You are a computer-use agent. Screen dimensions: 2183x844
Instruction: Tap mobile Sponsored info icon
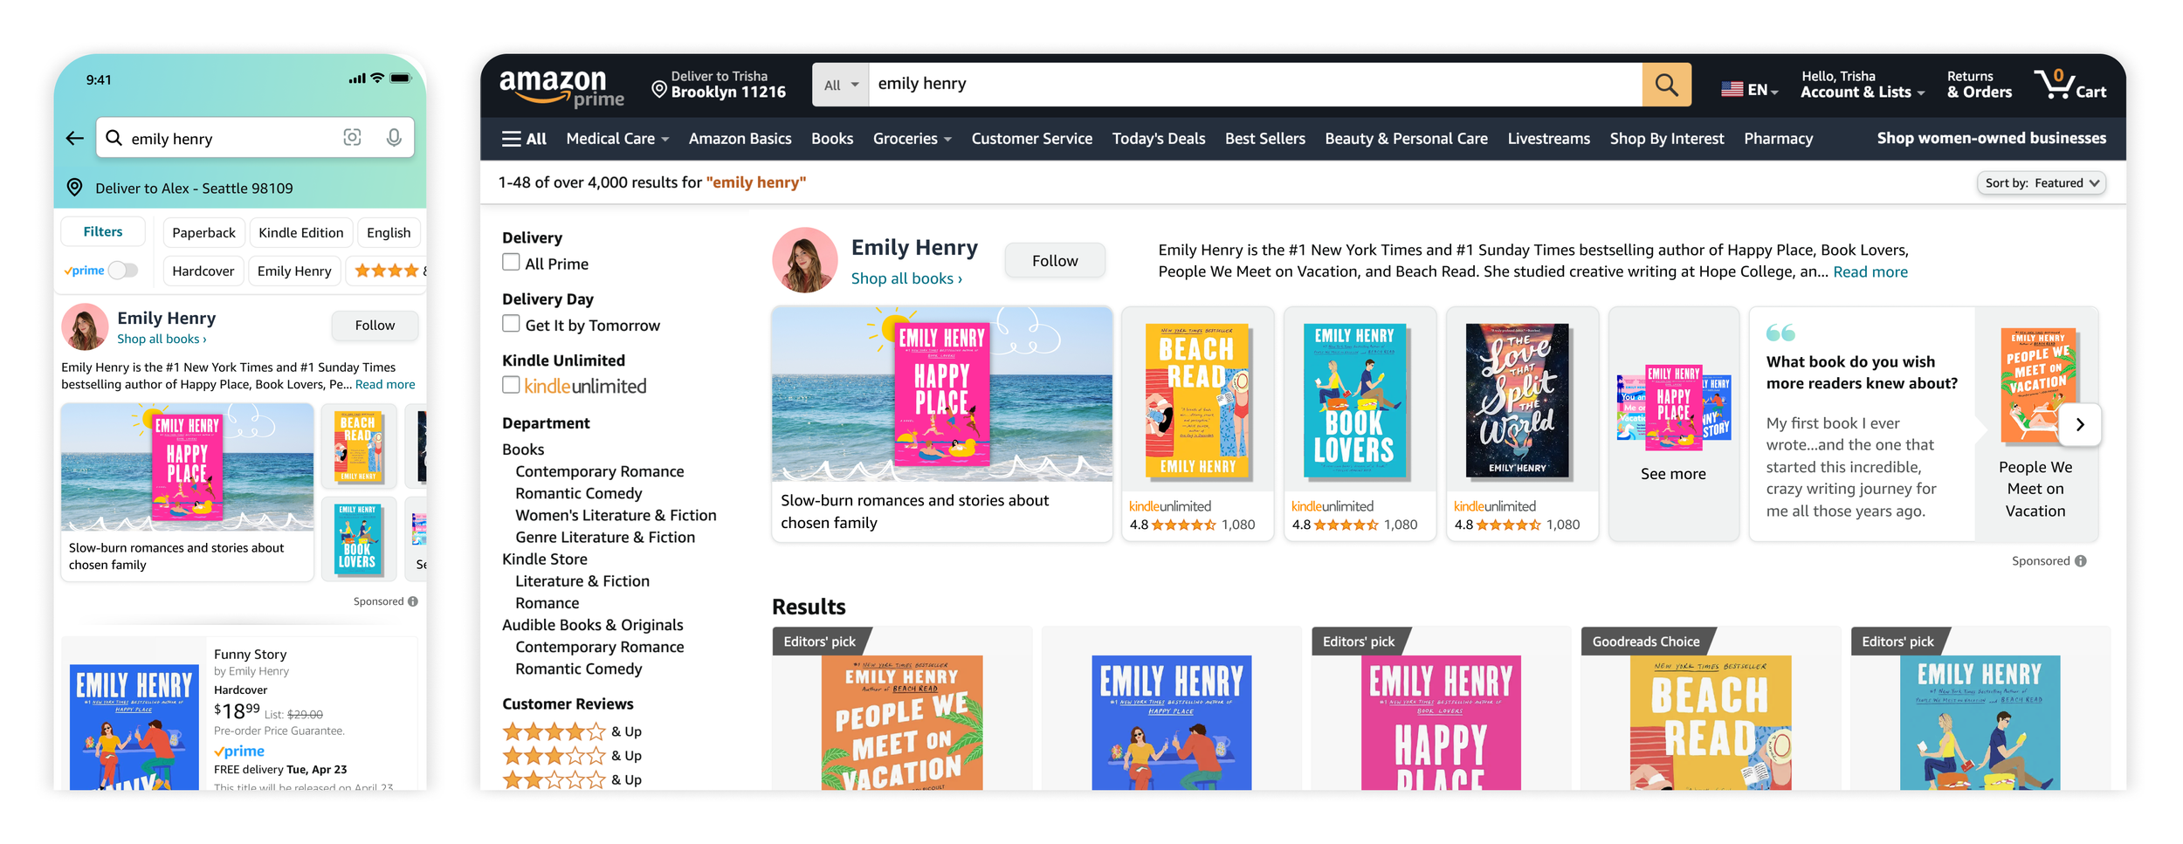413,601
